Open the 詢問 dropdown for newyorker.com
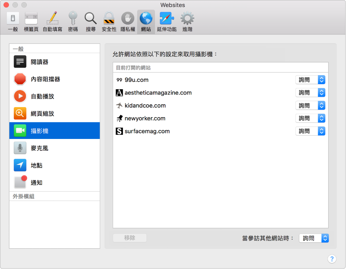The width and height of the screenshot is (346, 269). tap(310, 118)
